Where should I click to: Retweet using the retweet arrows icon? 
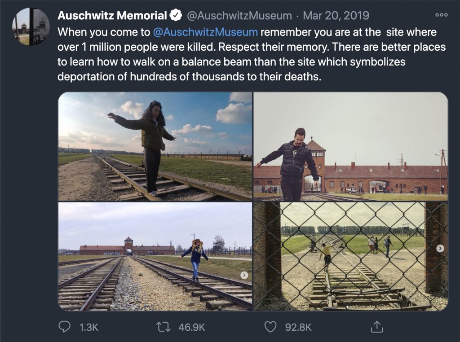[163, 327]
